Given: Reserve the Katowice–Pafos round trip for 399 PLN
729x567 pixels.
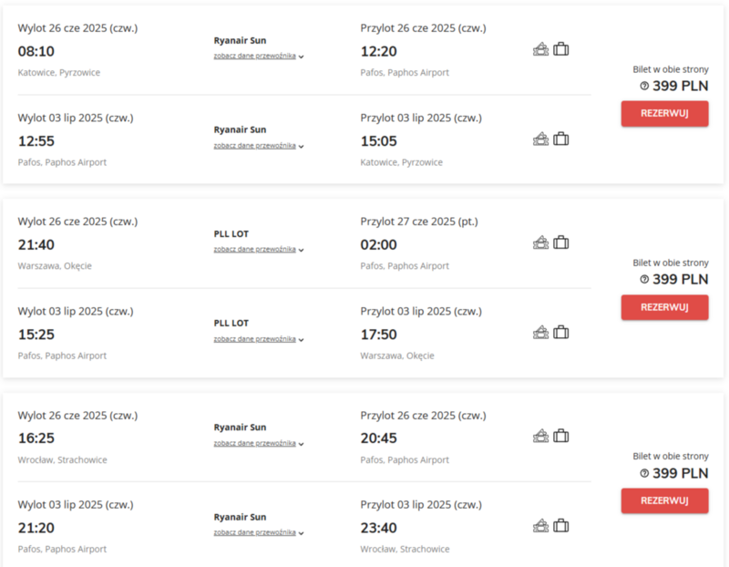Looking at the screenshot, I should [x=665, y=114].
